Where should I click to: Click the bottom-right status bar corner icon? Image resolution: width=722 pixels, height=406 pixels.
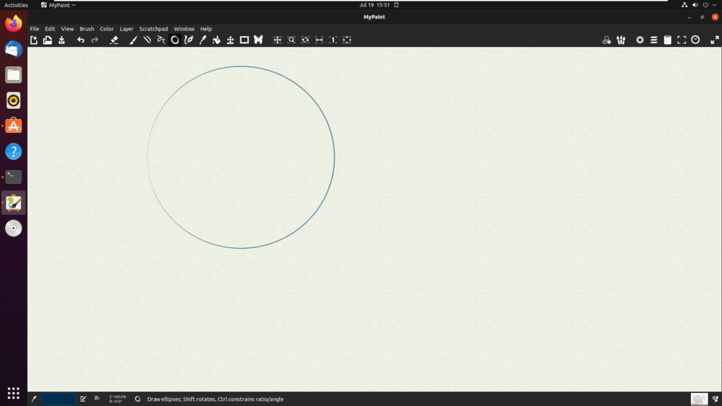tap(715, 399)
